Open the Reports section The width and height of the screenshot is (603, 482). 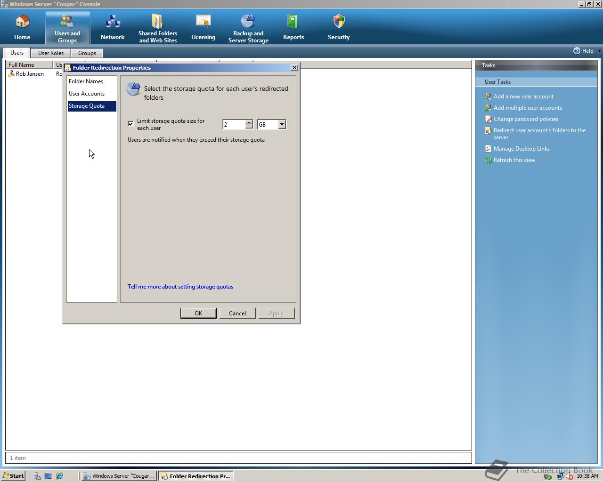pos(293,27)
